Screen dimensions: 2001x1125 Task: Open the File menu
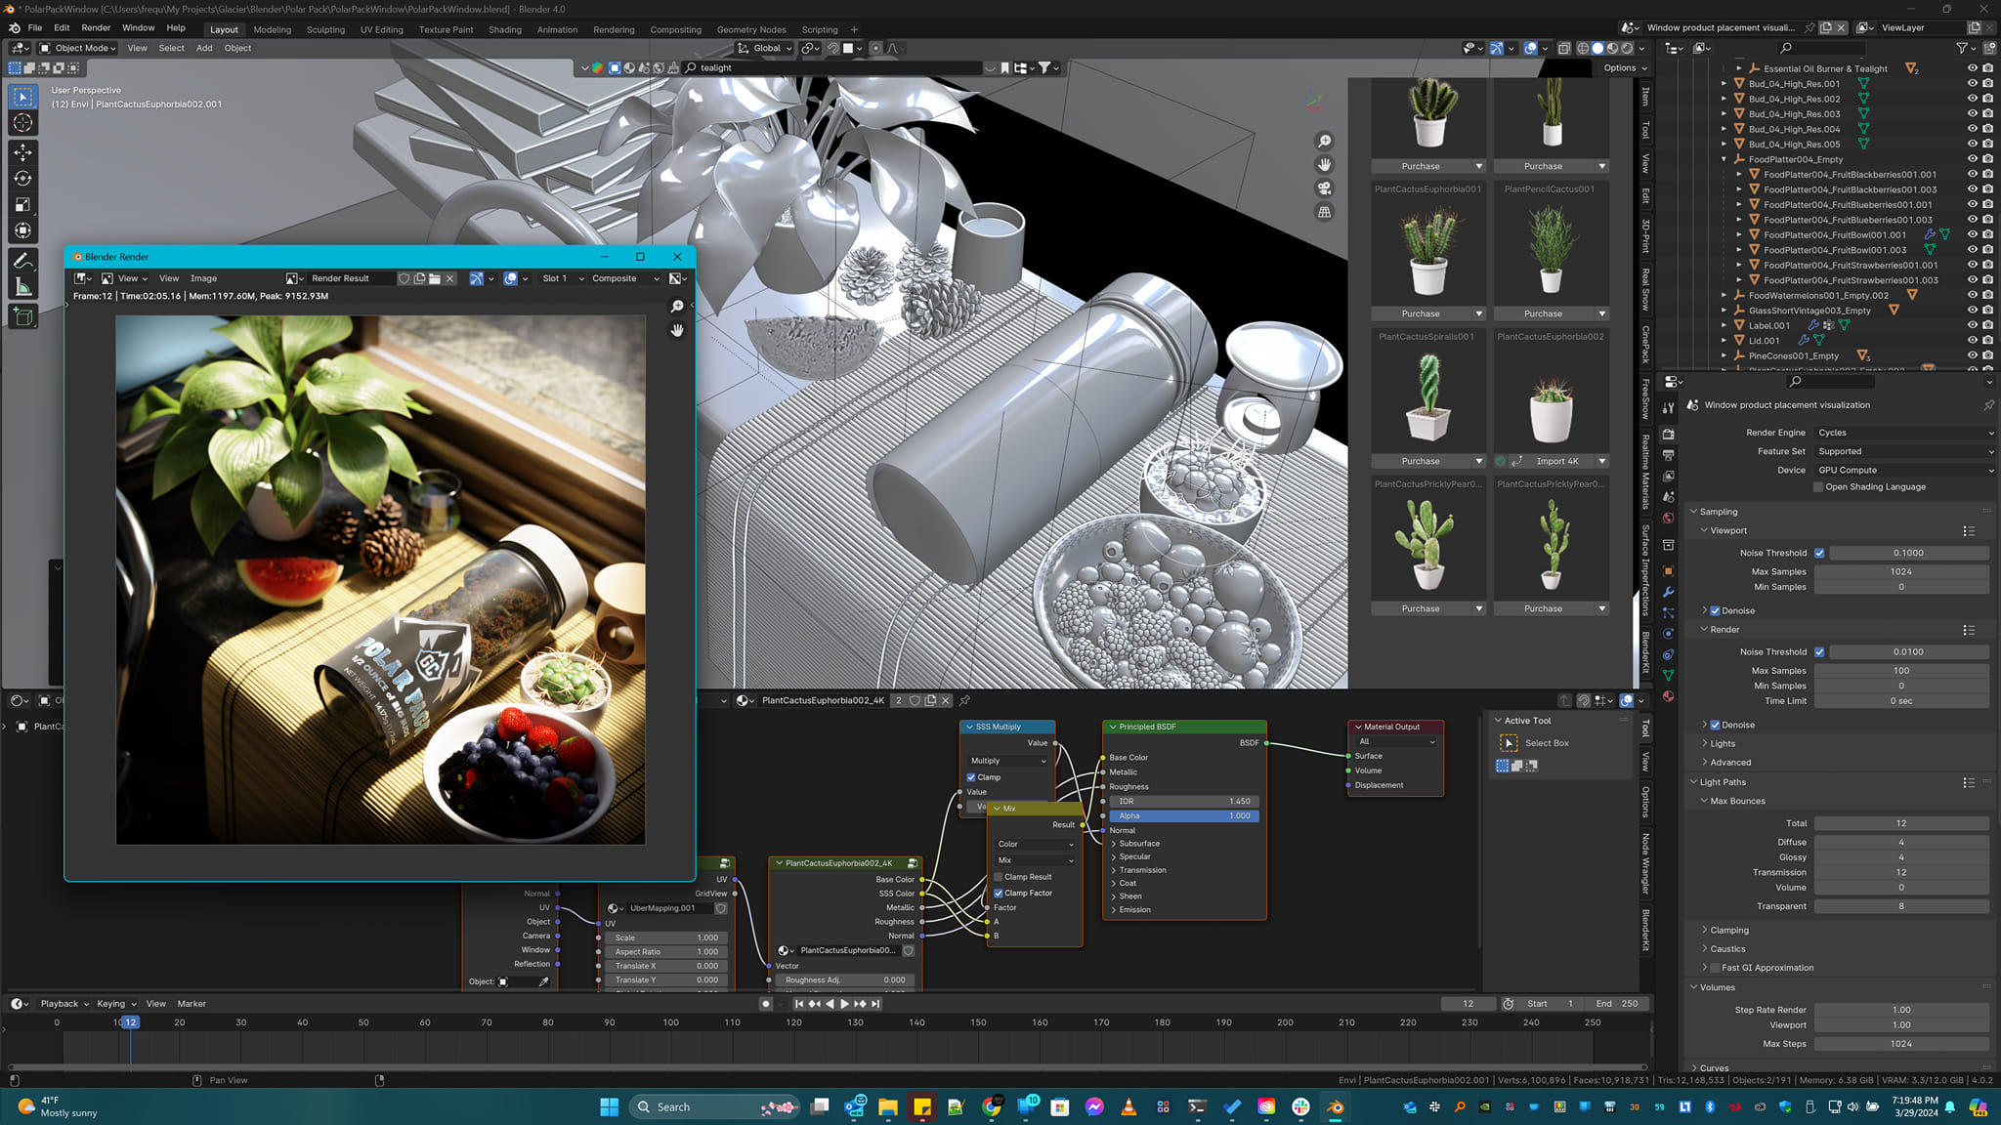[x=35, y=28]
